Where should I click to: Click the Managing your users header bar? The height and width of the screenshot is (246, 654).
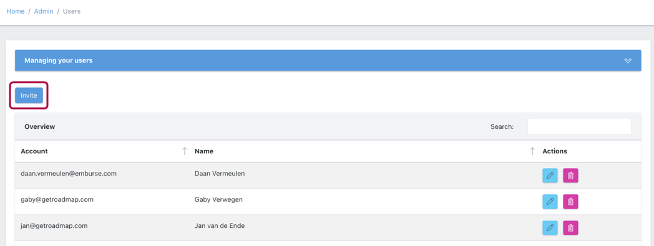click(x=328, y=60)
